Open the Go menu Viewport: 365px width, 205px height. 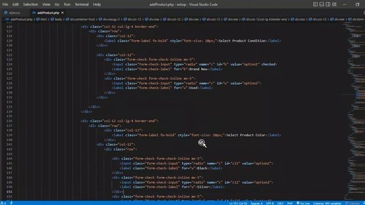coord(57,5)
